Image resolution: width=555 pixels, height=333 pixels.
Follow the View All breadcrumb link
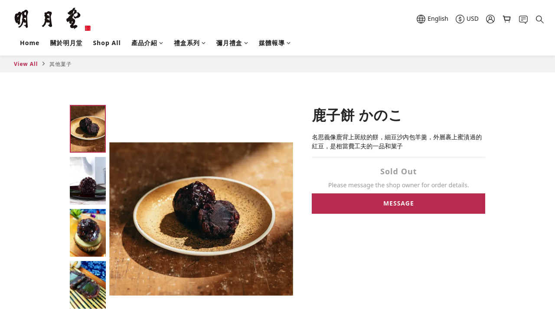point(26,64)
